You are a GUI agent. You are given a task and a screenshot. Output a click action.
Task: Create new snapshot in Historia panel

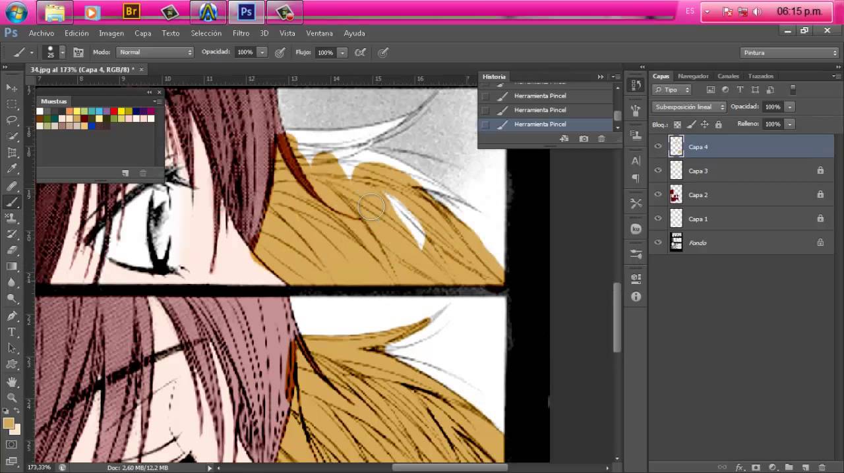coord(584,139)
